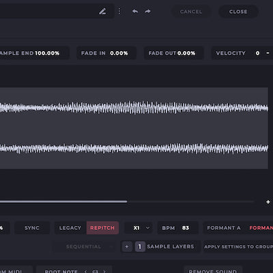Click the undo arrow icon
This screenshot has height=273, width=273.
135,11
